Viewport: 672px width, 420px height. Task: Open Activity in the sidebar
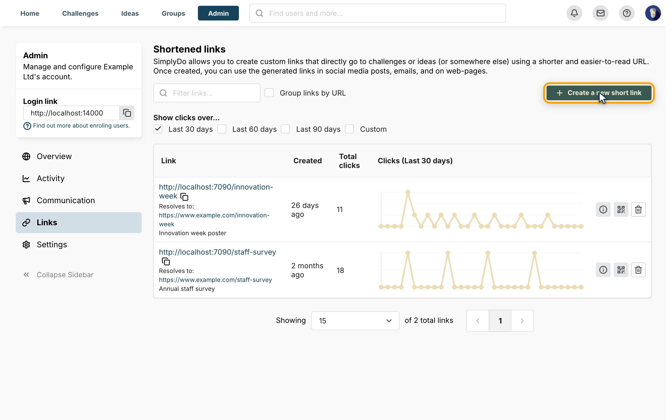point(78,178)
